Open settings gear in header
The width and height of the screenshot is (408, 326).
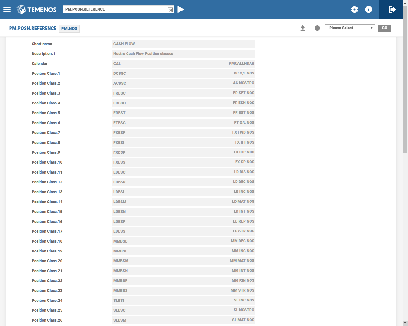pyautogui.click(x=354, y=10)
